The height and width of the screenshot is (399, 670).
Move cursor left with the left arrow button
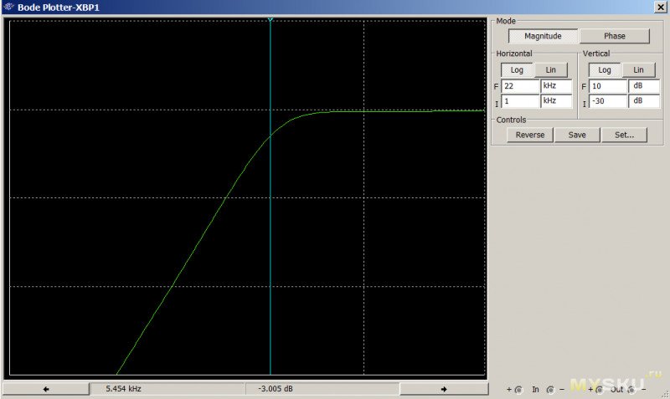(46, 389)
